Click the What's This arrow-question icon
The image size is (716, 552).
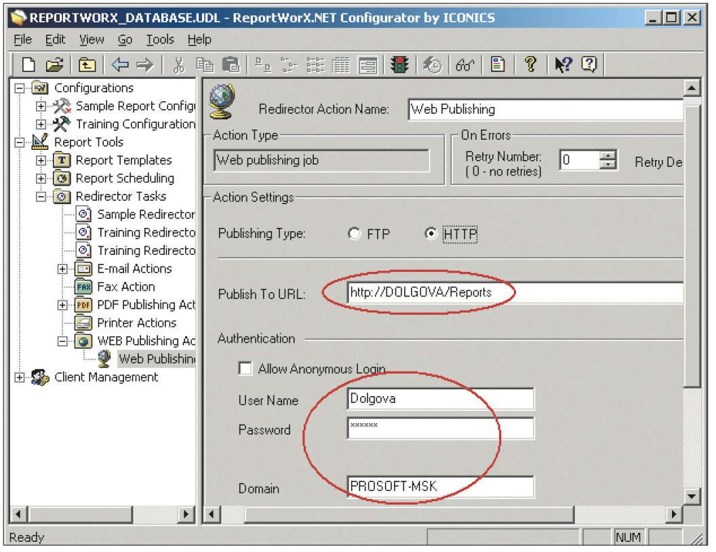click(563, 65)
